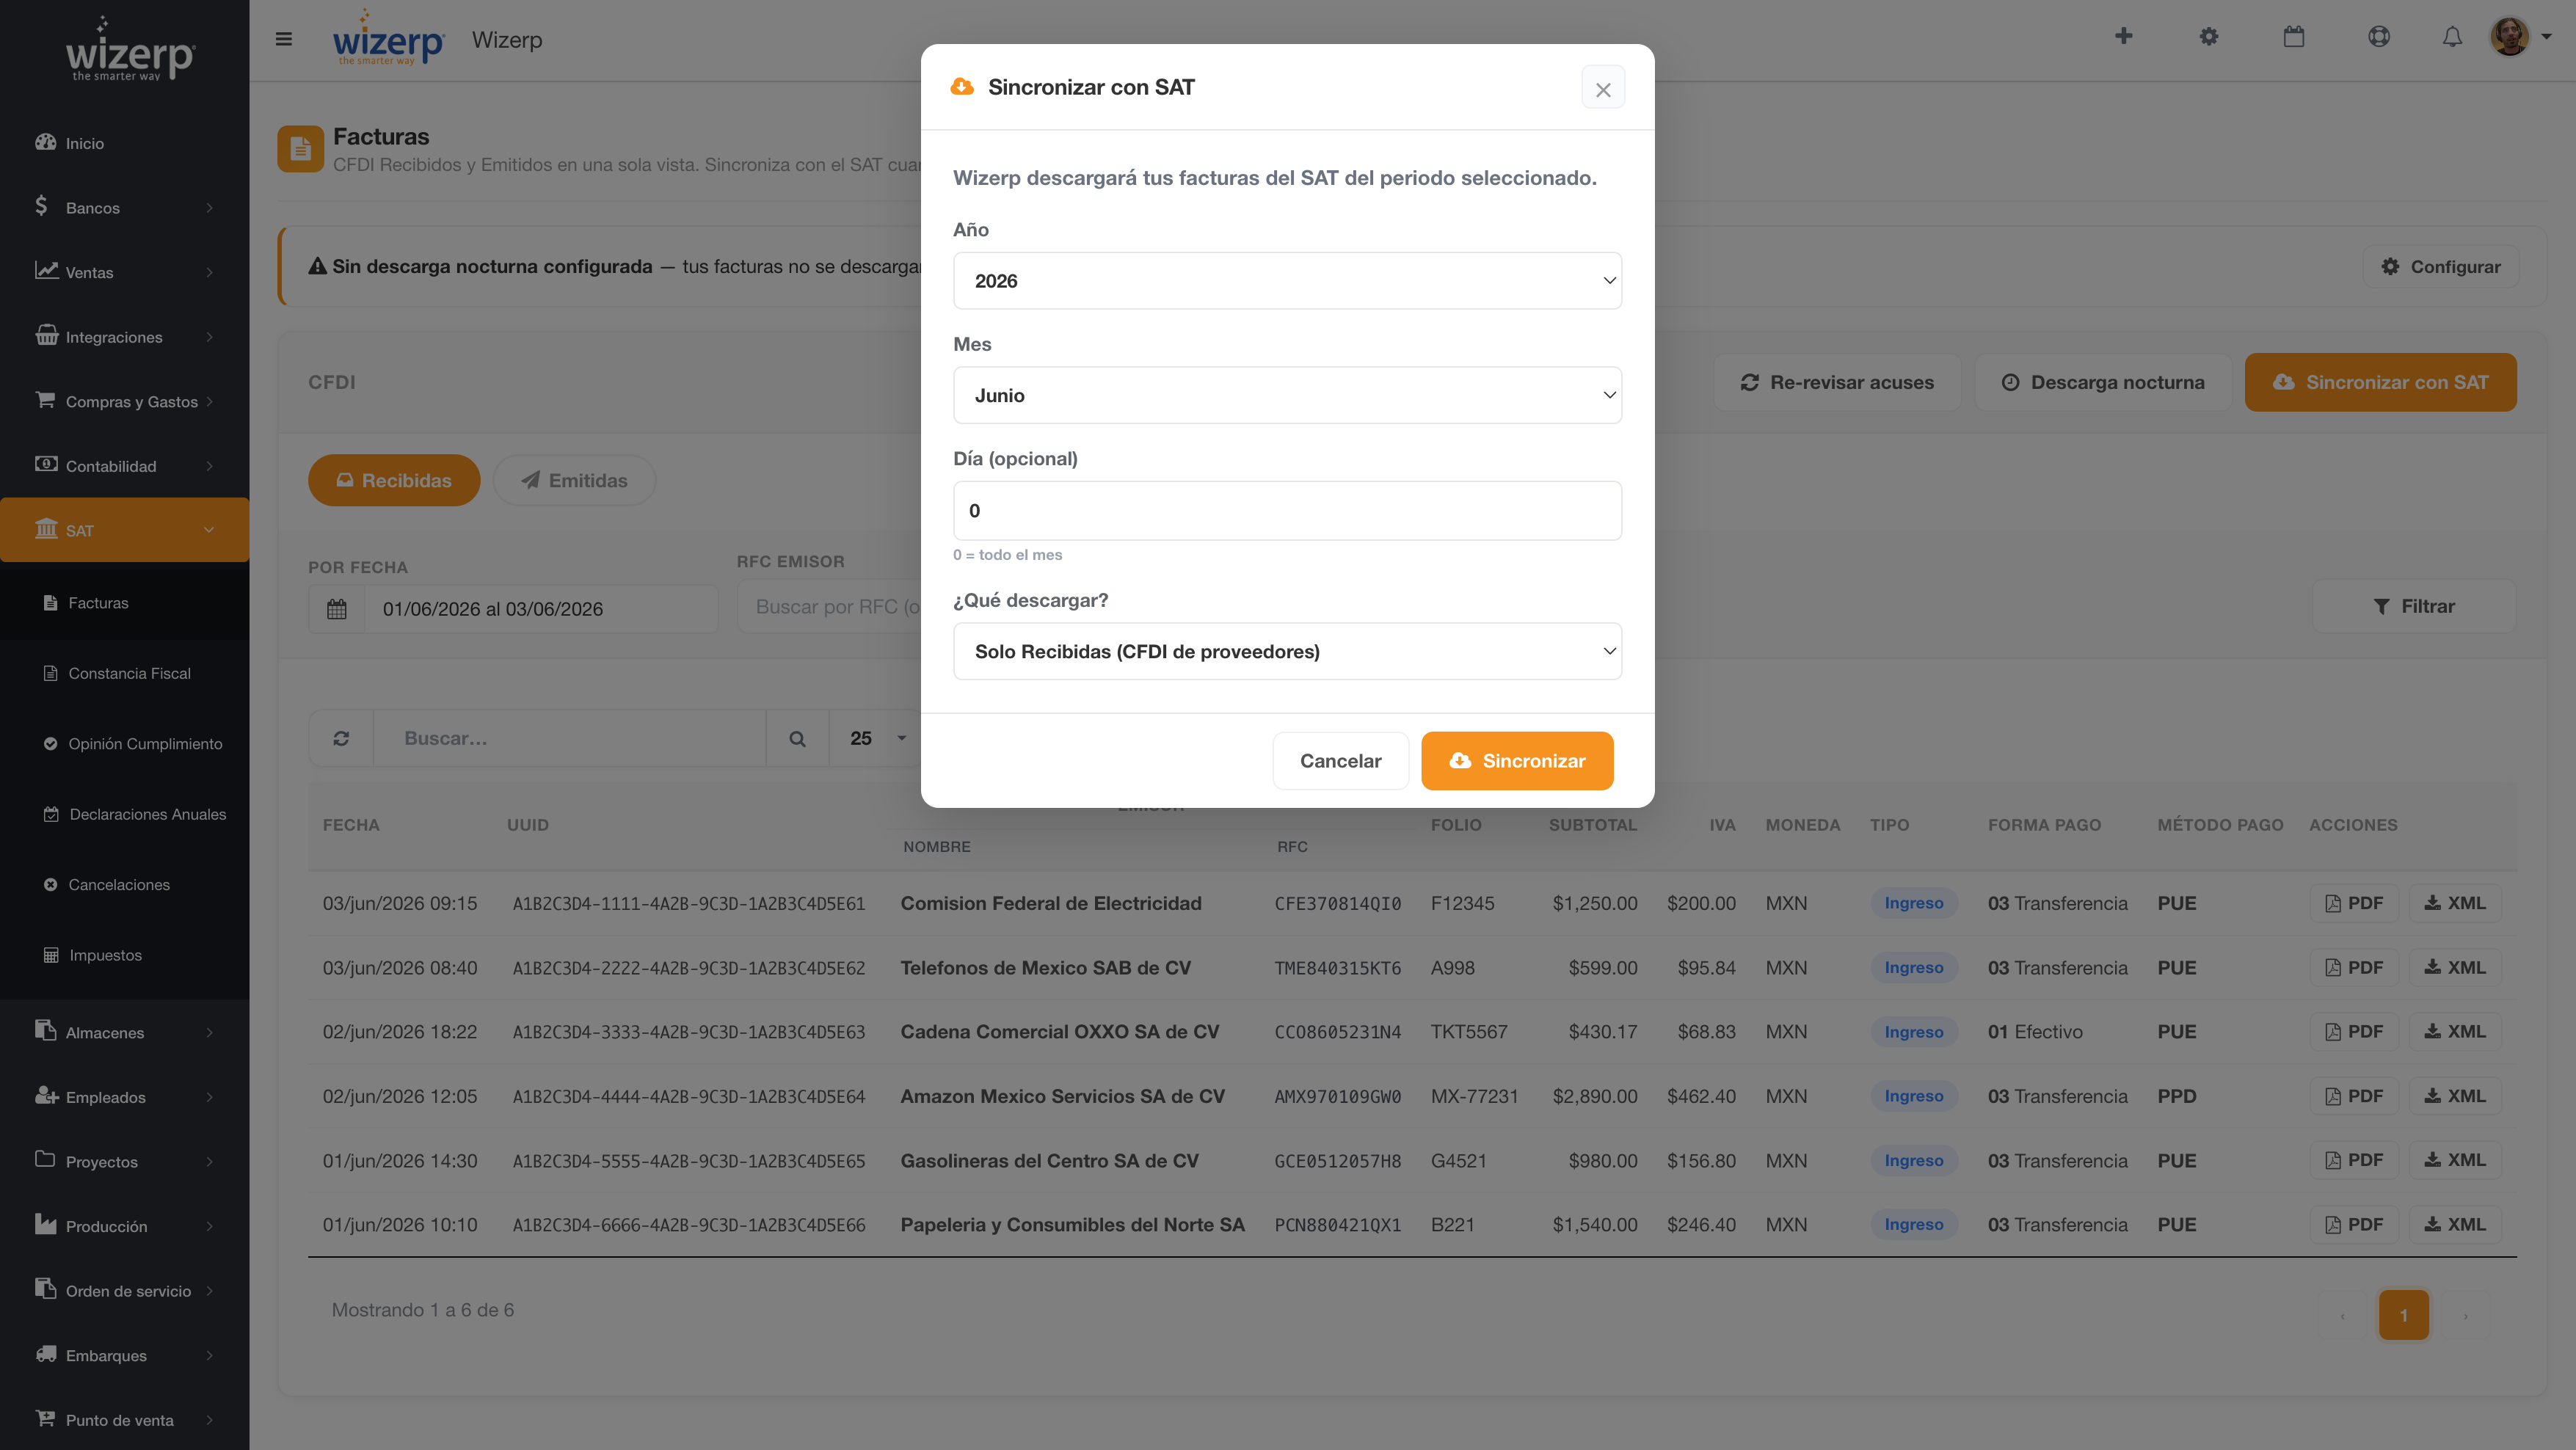Open Constancia Fiscal in sidebar

tap(124, 673)
